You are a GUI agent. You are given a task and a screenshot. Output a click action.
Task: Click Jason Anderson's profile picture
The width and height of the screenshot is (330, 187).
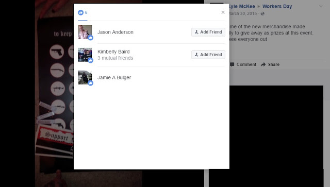click(x=85, y=32)
